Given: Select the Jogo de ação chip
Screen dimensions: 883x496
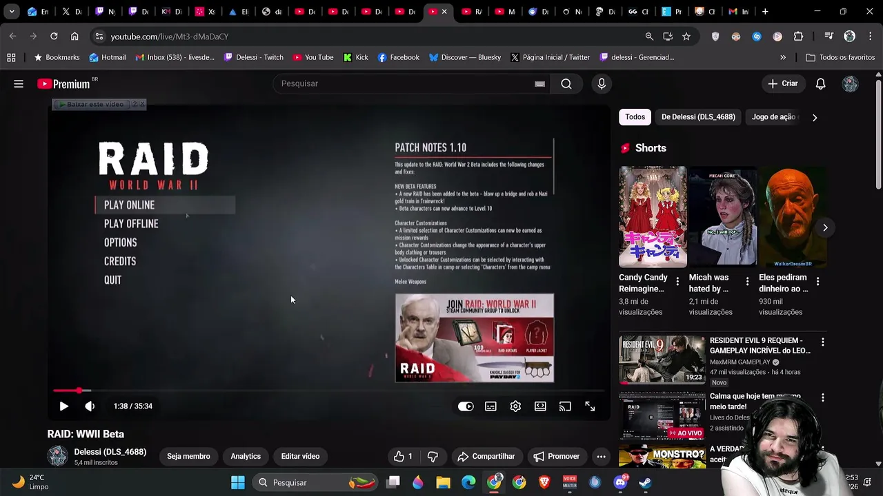Looking at the screenshot, I should (773, 117).
